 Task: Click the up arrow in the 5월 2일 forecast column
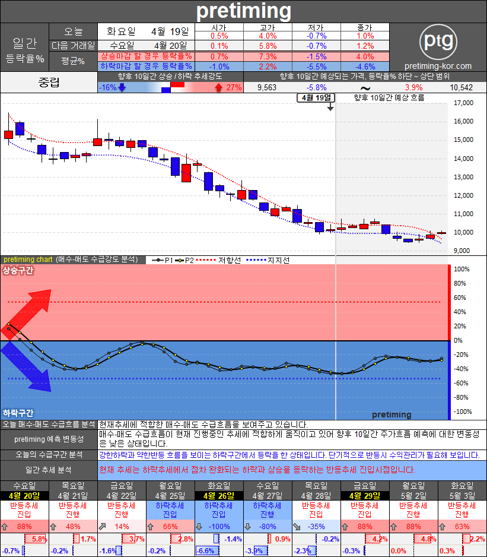coord(394,527)
